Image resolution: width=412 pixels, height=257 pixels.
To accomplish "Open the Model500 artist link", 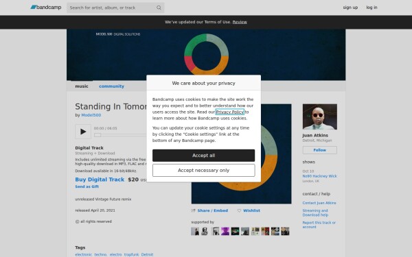I will coord(91,115).
